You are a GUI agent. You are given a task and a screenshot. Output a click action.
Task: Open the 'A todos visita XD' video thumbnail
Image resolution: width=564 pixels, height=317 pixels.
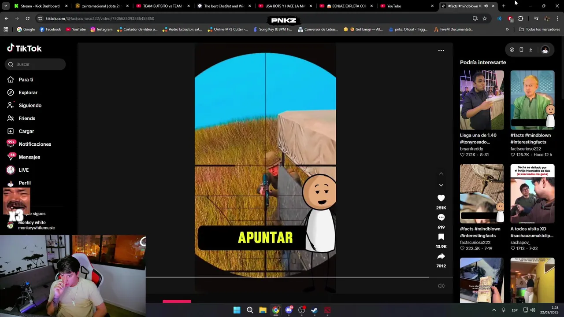532,194
